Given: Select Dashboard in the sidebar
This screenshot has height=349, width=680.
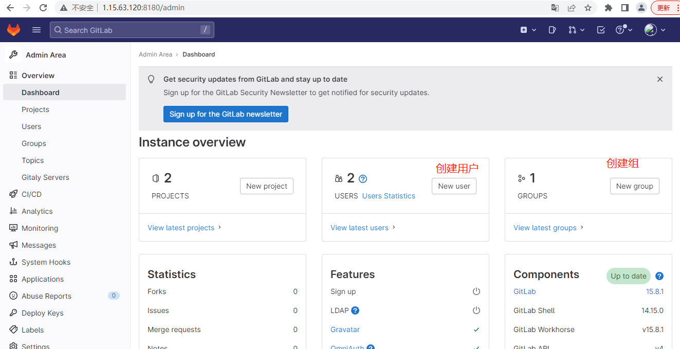Looking at the screenshot, I should (64, 92).
